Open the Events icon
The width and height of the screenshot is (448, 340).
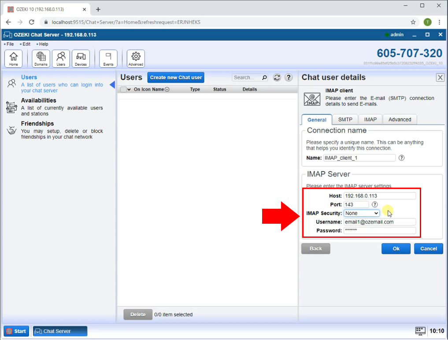108,58
